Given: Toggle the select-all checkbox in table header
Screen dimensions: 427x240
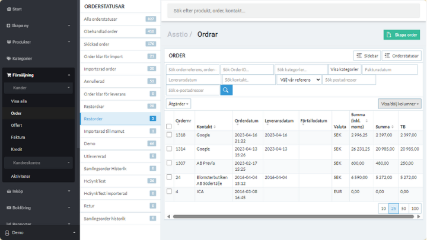Looking at the screenshot, I should tap(170, 126).
